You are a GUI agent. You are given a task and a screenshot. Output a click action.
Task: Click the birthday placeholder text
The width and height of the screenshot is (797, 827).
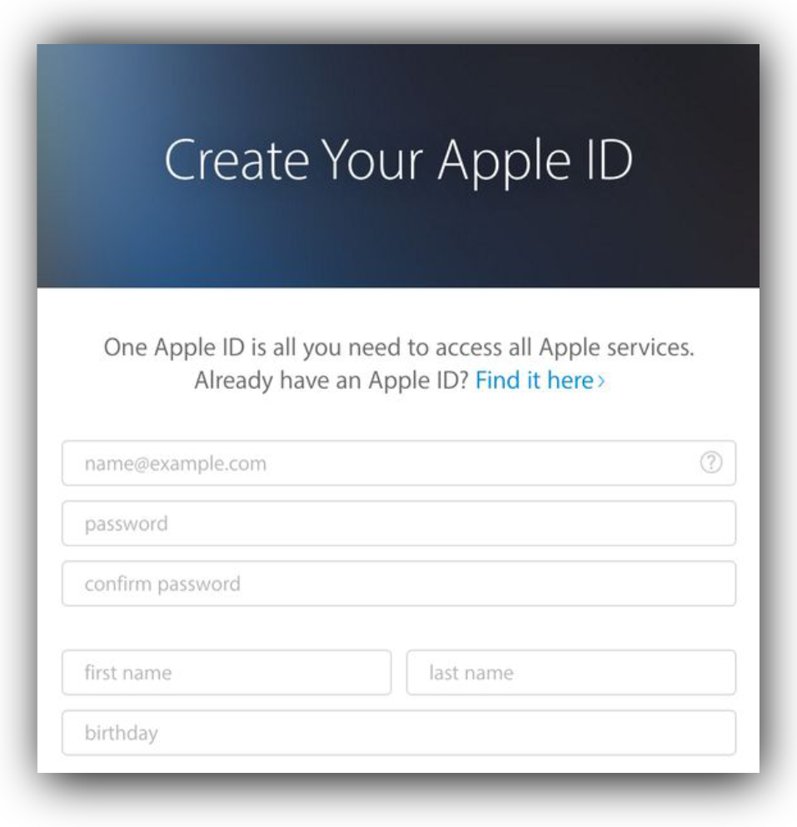click(122, 733)
